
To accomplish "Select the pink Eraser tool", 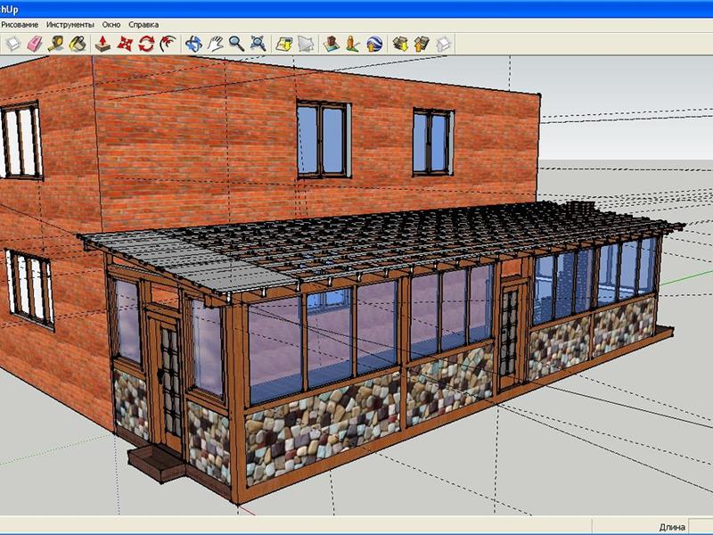I will tap(35, 43).
